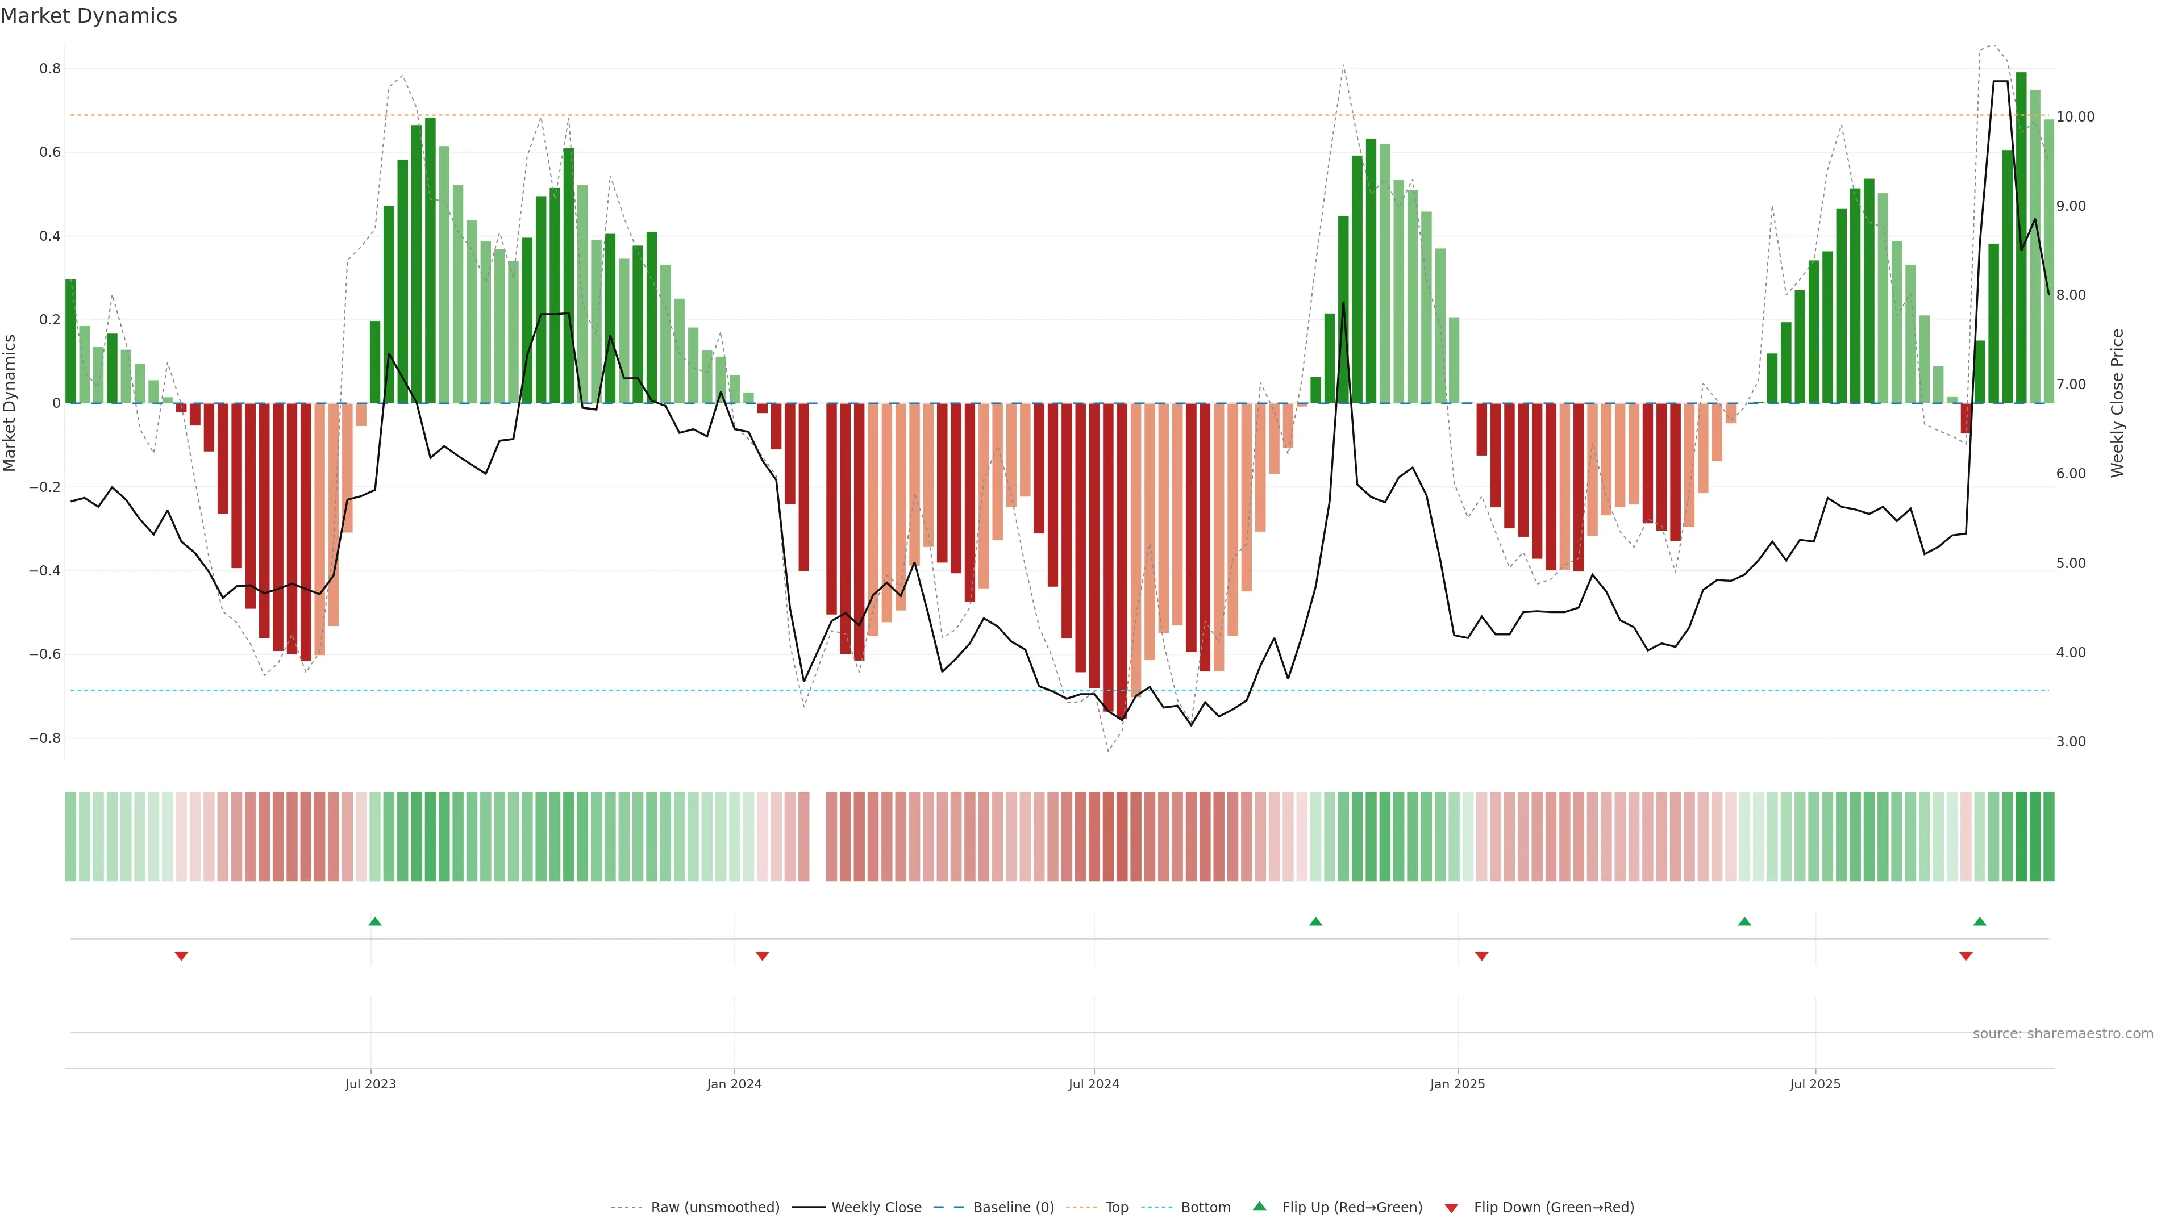The image size is (2182, 1227).
Task: Click the green flip-up triangle between Jul 2024 and Jan 2025
Action: tap(1315, 921)
